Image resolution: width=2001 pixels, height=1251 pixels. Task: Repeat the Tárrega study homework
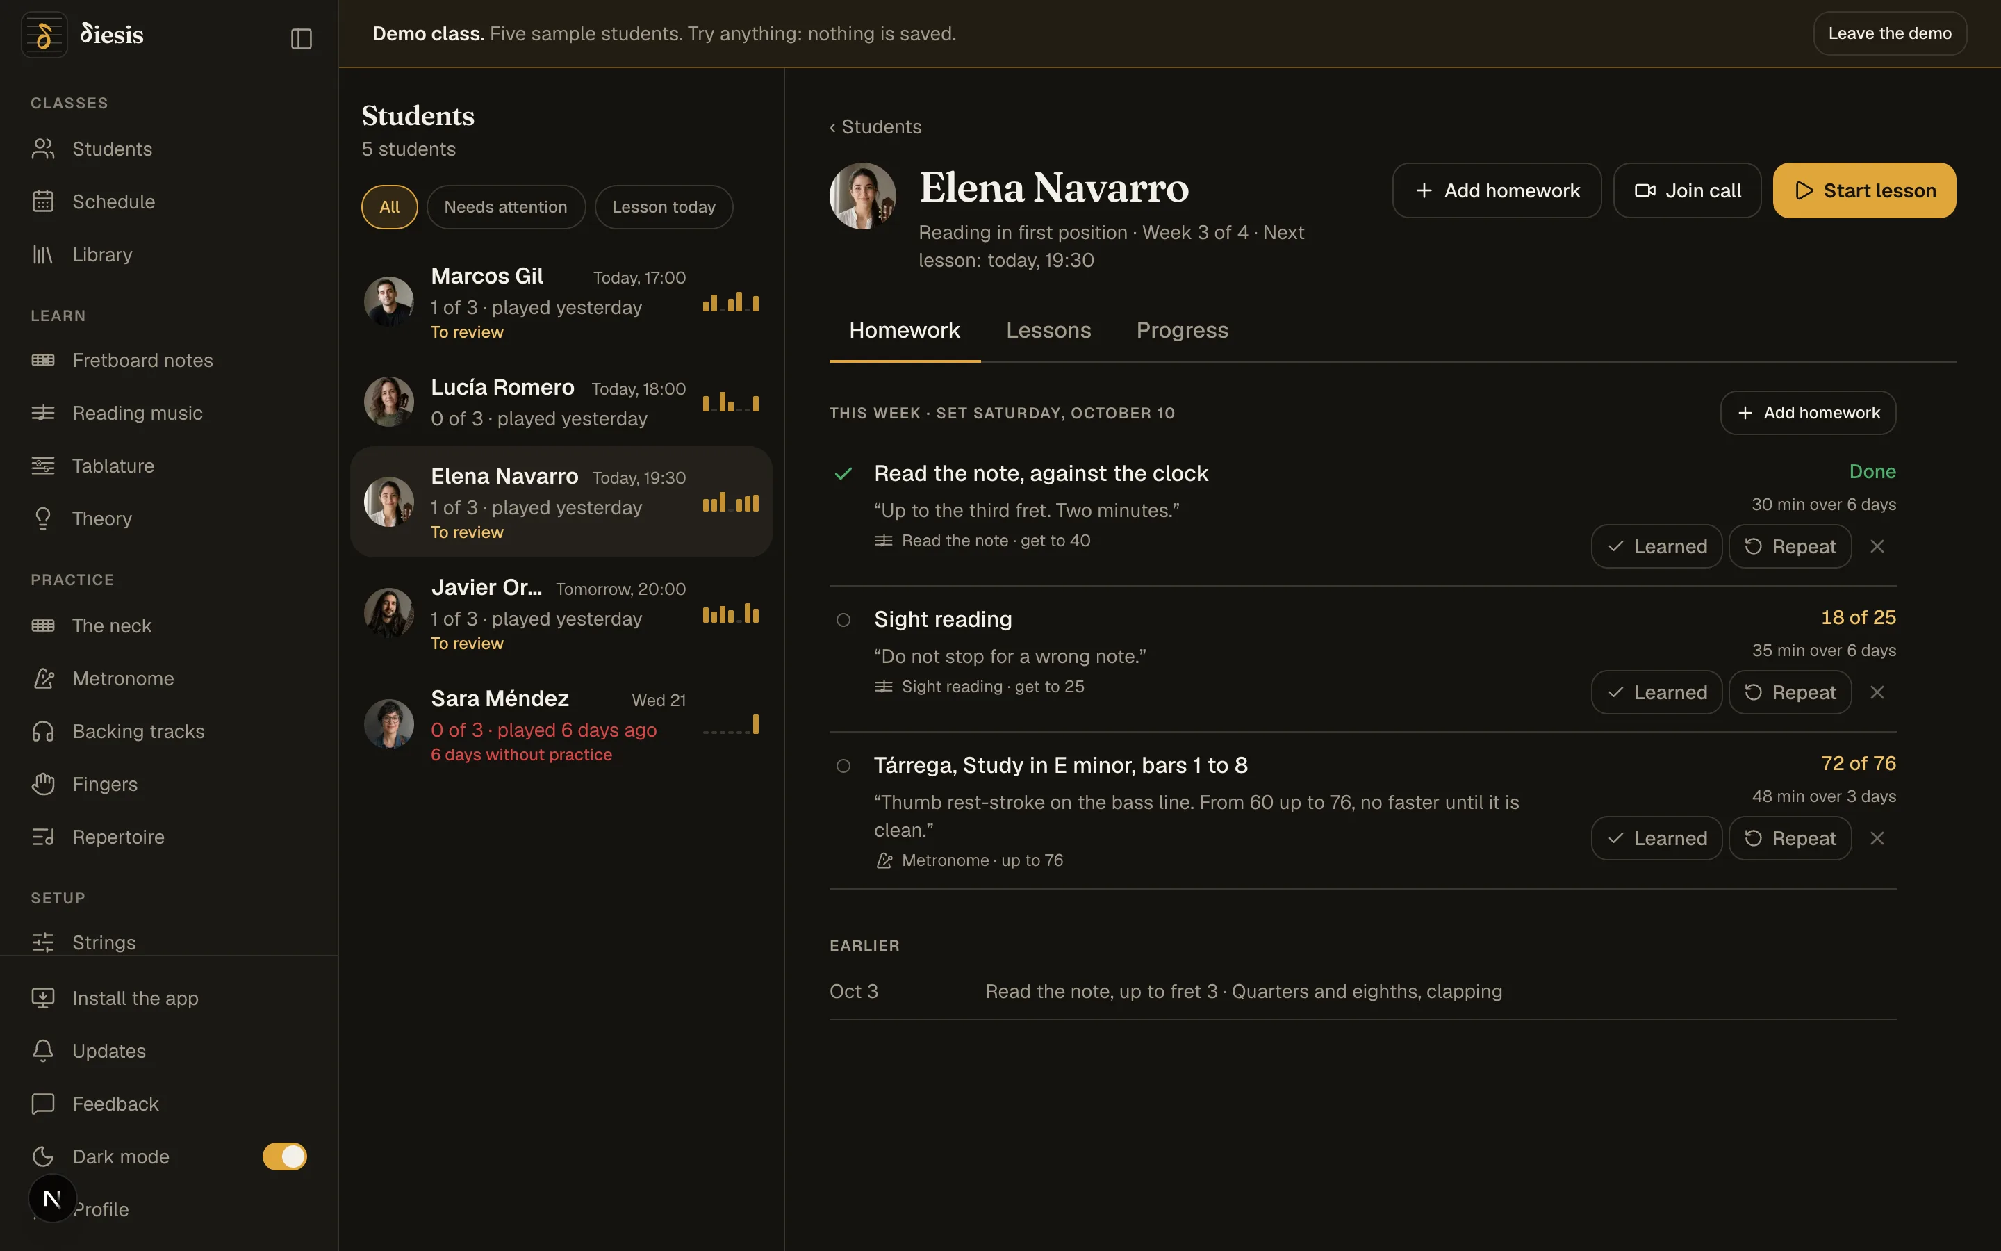(x=1789, y=838)
